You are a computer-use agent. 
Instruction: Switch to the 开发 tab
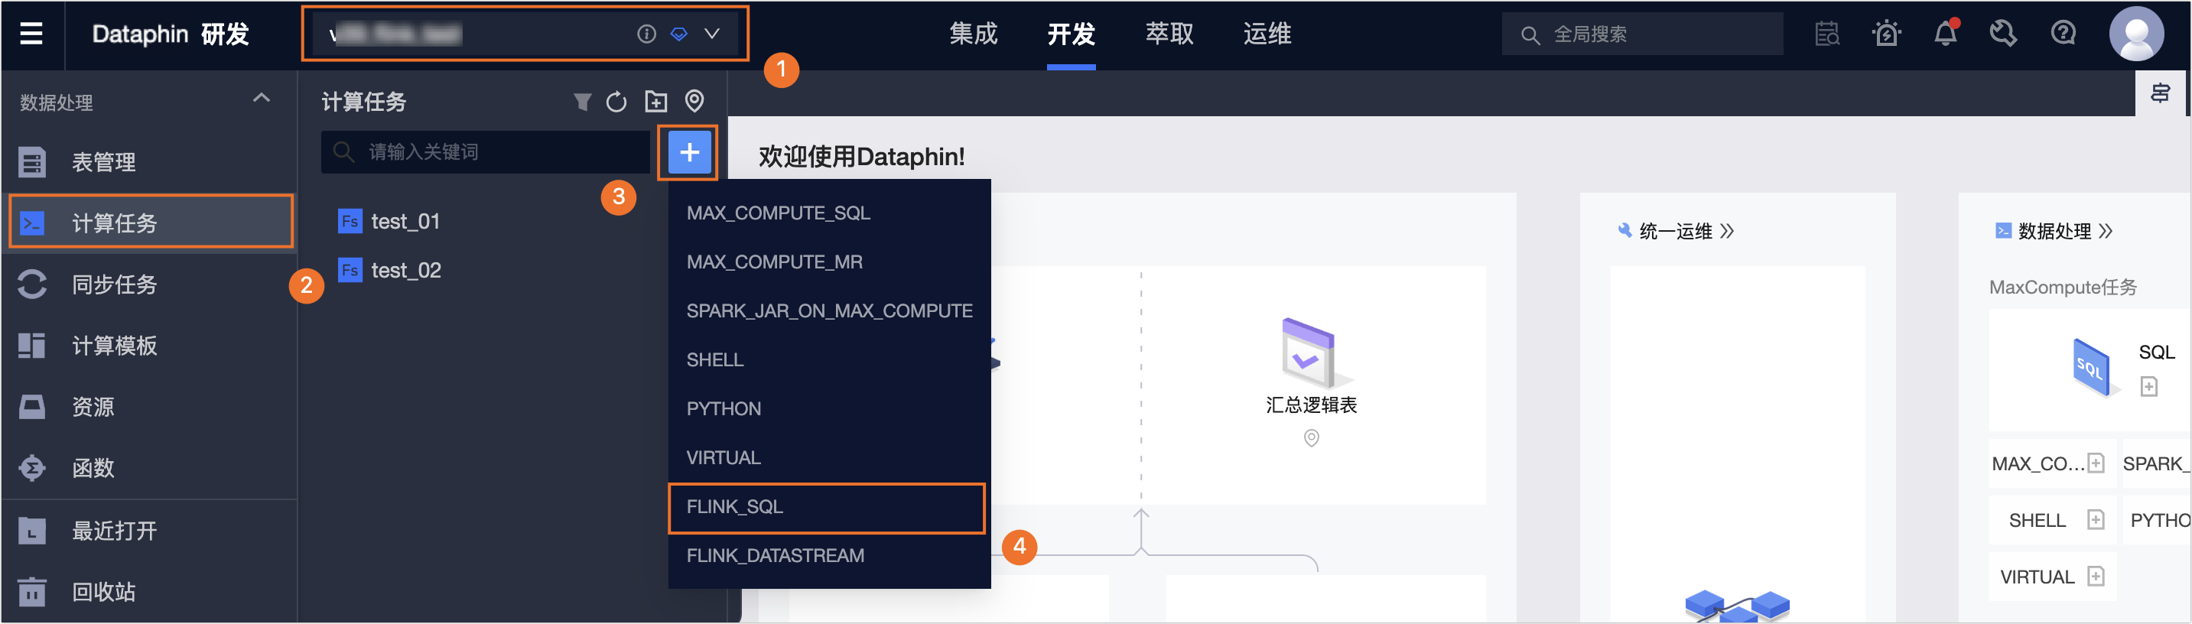point(1072,34)
